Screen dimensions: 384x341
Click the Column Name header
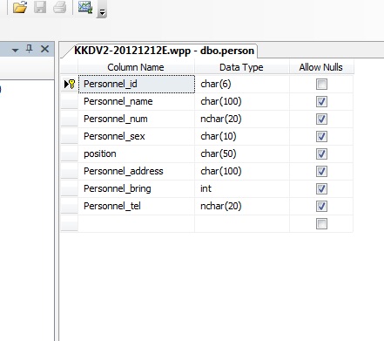[136, 67]
